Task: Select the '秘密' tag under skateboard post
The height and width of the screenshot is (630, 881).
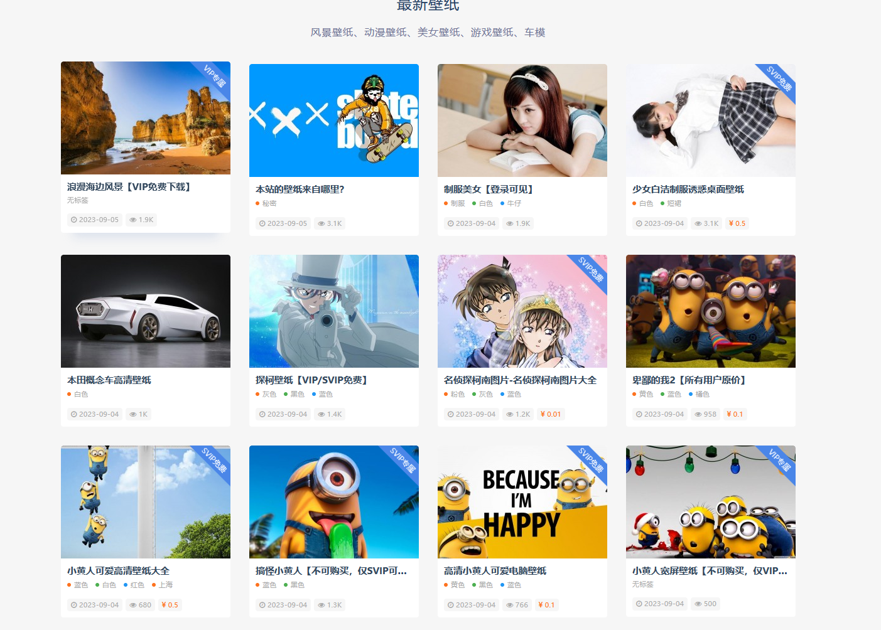Action: [x=269, y=203]
